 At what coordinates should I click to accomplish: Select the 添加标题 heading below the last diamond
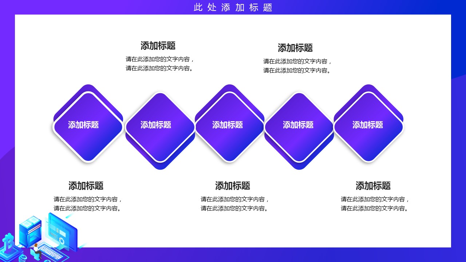click(x=373, y=186)
